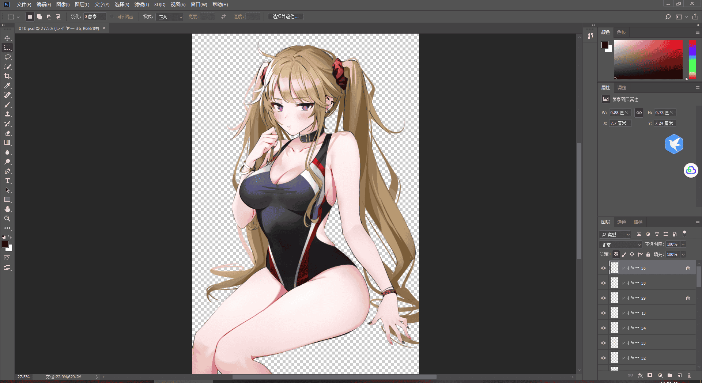
Task: Click the search icon in options bar
Action: pos(668,17)
